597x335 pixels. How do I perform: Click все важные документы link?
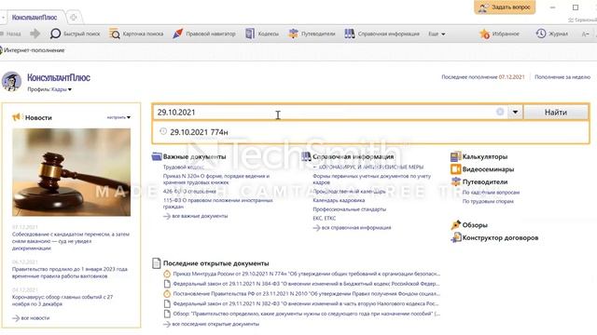(x=196, y=216)
